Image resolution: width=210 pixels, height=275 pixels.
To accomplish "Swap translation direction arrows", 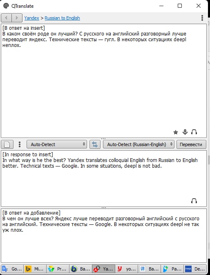I will click(95, 144).
